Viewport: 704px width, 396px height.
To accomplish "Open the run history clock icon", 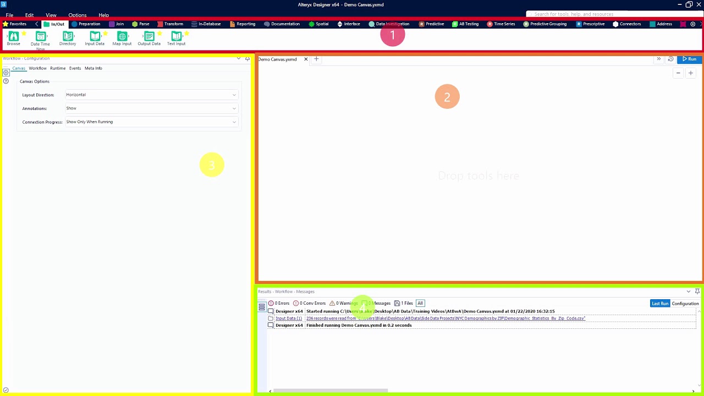I will click(670, 59).
